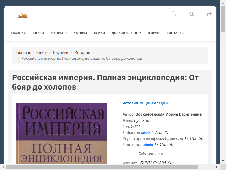Click the Книги breadcrumb link
The image size is (226, 170).
click(42, 52)
